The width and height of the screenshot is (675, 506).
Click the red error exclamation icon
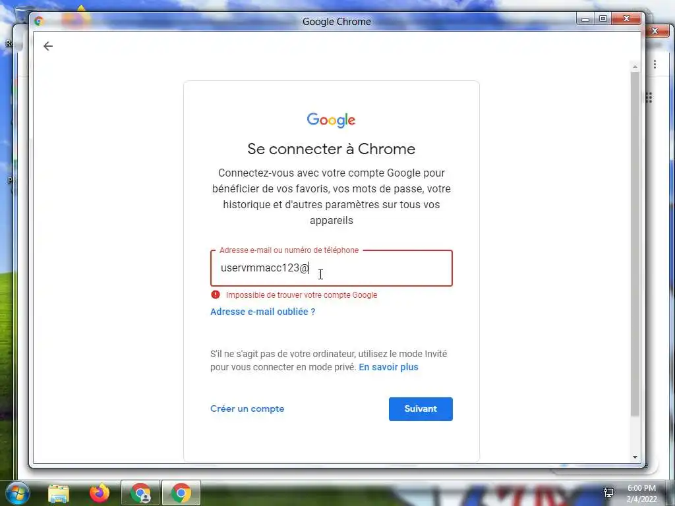(x=216, y=295)
